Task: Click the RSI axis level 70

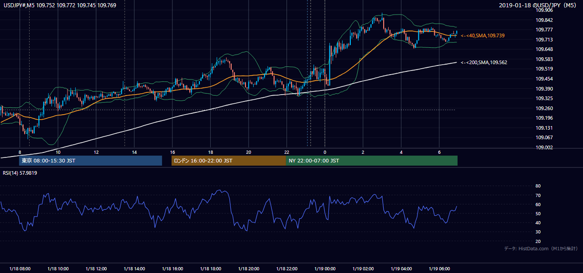Action: pos(538,195)
